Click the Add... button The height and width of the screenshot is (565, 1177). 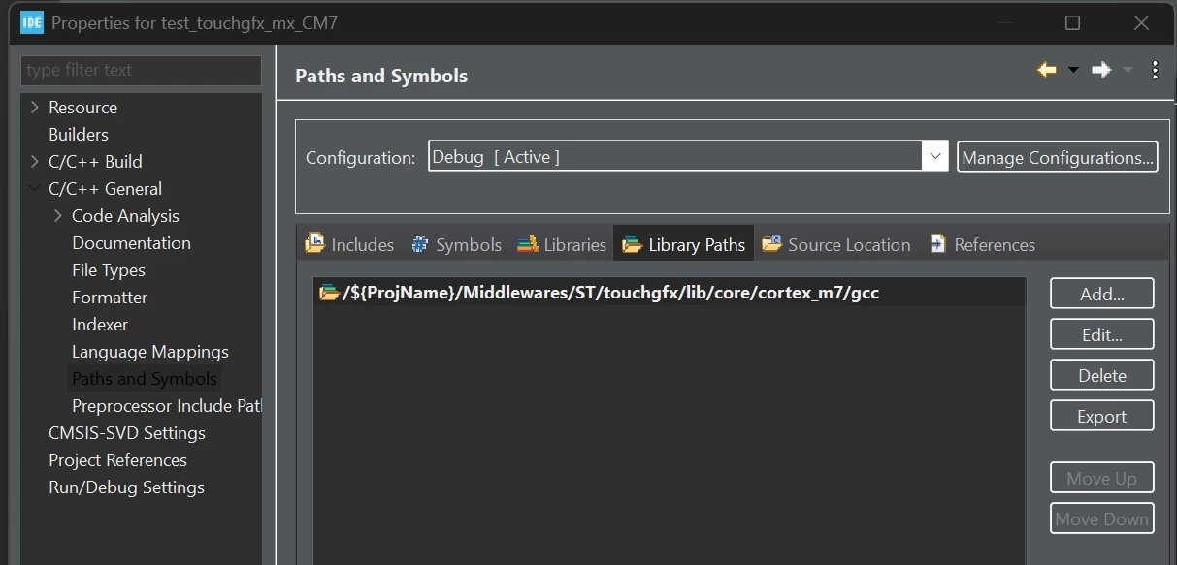pyautogui.click(x=1102, y=294)
